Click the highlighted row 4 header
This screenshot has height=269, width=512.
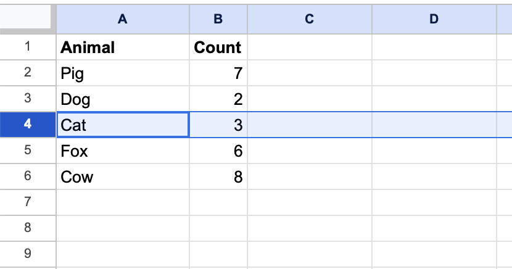(x=28, y=125)
